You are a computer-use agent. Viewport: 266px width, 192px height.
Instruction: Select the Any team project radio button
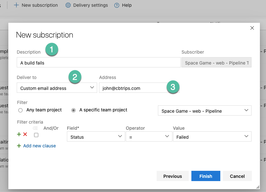(20, 110)
